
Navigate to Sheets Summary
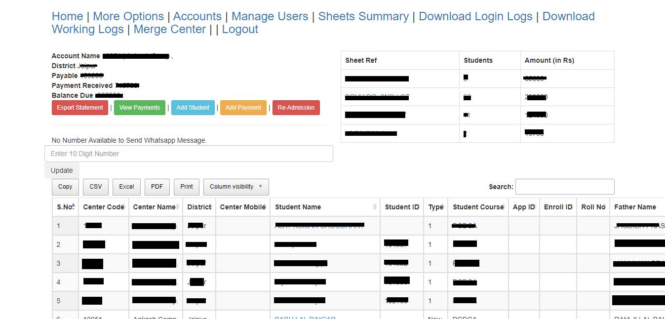pos(363,16)
